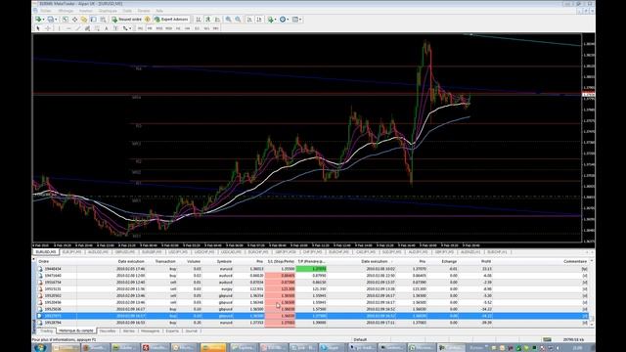This screenshot has width=626, height=352.
Task: Switch timeframe to M5
Action: coord(150,28)
